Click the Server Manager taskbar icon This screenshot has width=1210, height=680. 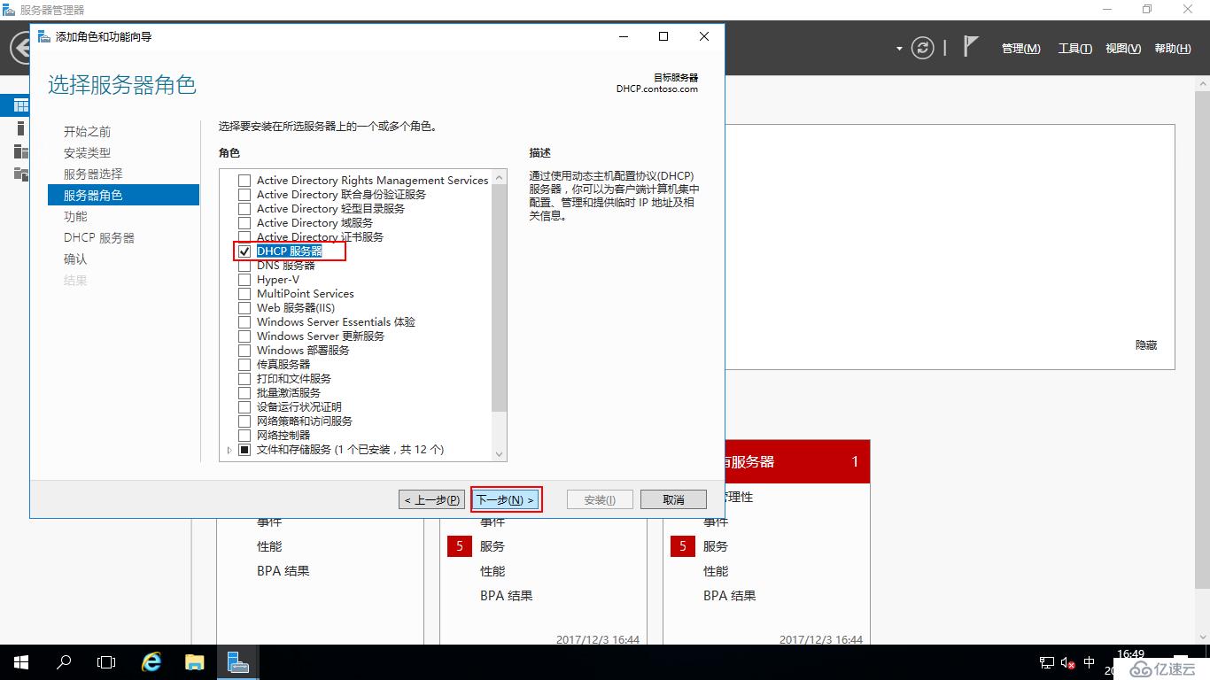click(x=237, y=662)
